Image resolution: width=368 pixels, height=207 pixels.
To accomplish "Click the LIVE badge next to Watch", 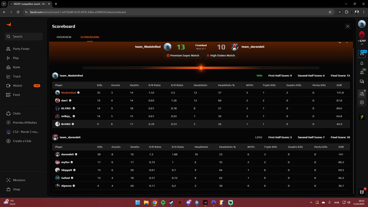I will pyautogui.click(x=37, y=86).
